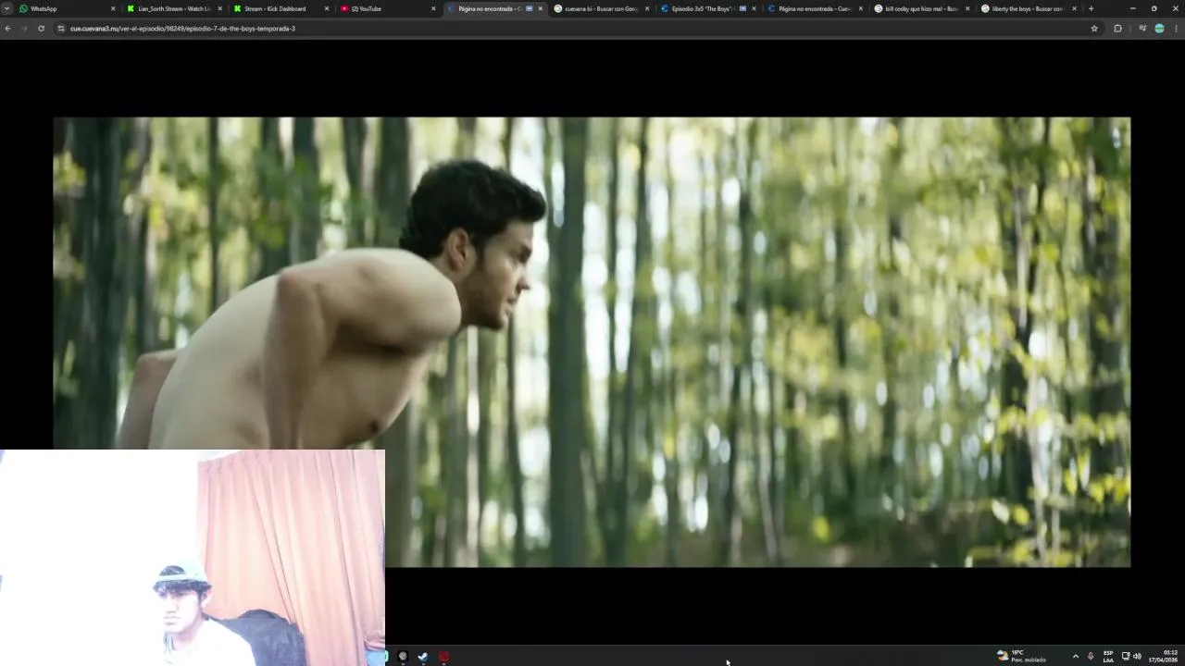Screen dimensions: 1185x666
Task: Click the cuevana3 URL address bar
Action: tap(574, 29)
